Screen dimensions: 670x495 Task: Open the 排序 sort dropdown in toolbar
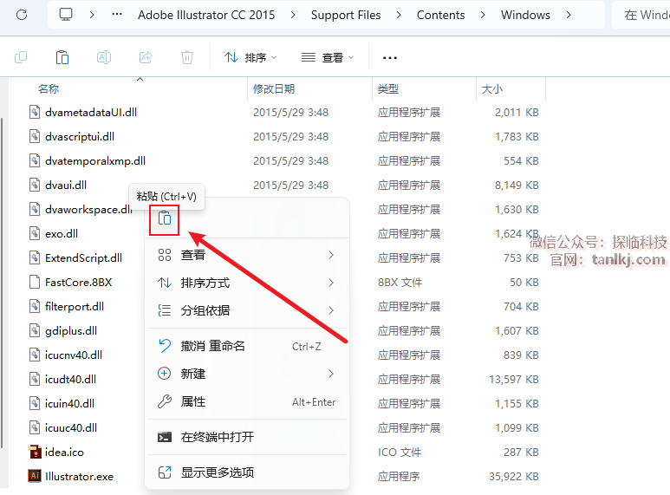[x=250, y=58]
